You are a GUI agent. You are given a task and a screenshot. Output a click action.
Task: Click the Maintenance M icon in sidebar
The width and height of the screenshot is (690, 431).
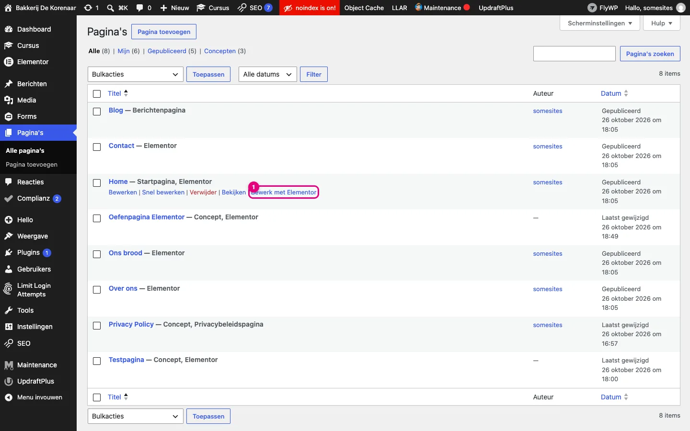[x=8, y=365]
